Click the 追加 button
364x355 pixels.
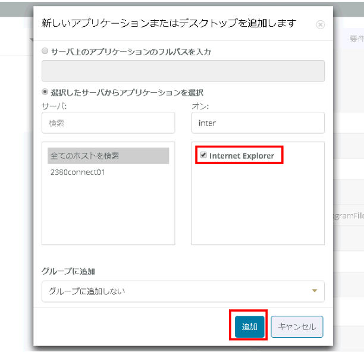[249, 326]
